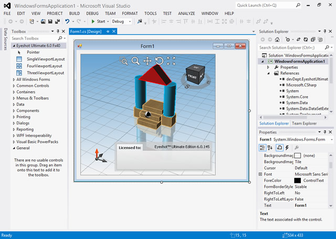Image resolution: width=336 pixels, height=239 pixels.
Task: Click the Zoom Window icon in viewport
Action: click(124, 61)
